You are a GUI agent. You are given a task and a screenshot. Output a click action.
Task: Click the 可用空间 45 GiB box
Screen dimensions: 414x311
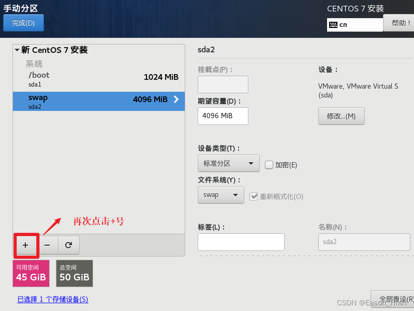(31, 274)
